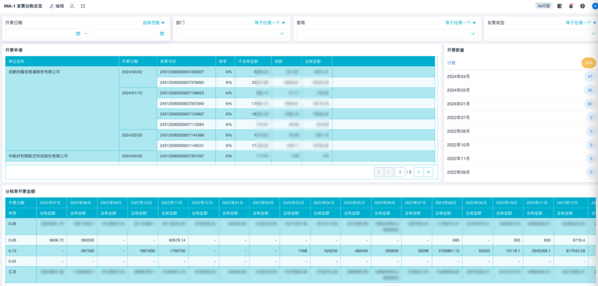The width and height of the screenshot is (598, 286).
Task: Open the start date calendar picker
Action: 78,34
